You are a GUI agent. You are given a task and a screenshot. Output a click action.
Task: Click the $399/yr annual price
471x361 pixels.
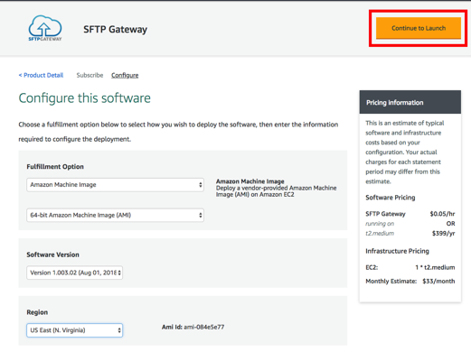click(443, 234)
